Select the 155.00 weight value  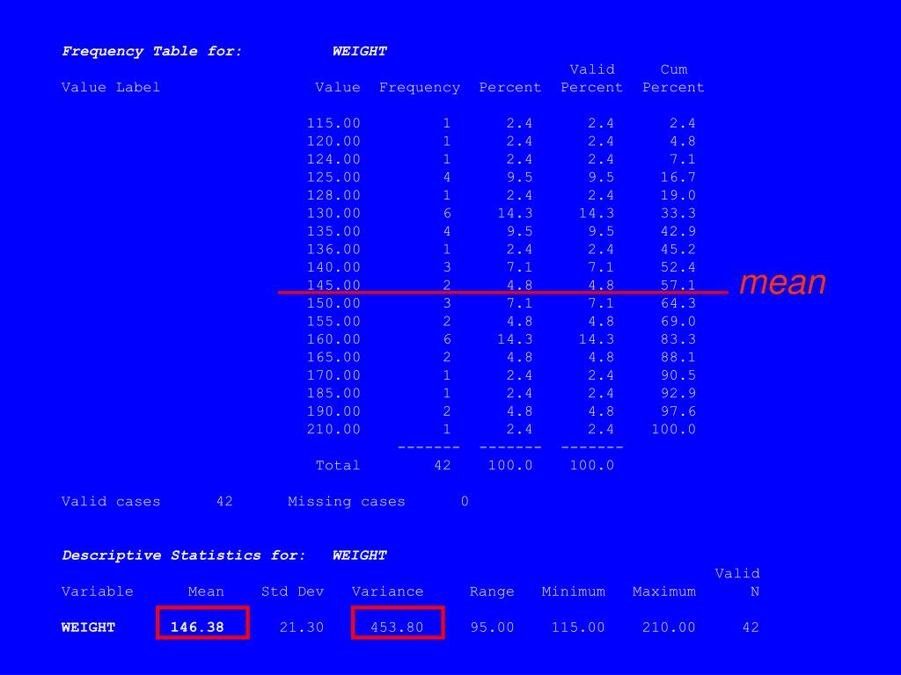click(x=333, y=322)
